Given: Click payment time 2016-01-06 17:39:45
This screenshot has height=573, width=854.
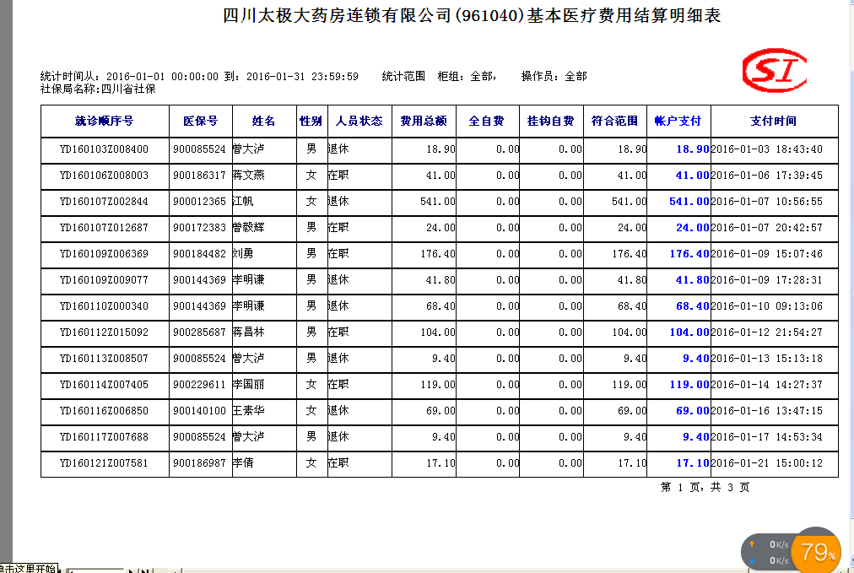Looking at the screenshot, I should [x=767, y=176].
